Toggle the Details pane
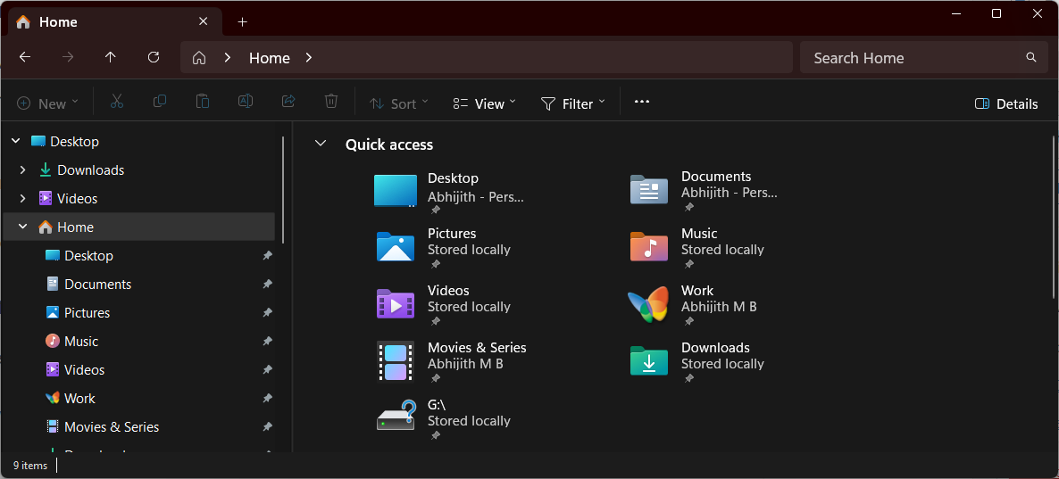 point(1006,103)
